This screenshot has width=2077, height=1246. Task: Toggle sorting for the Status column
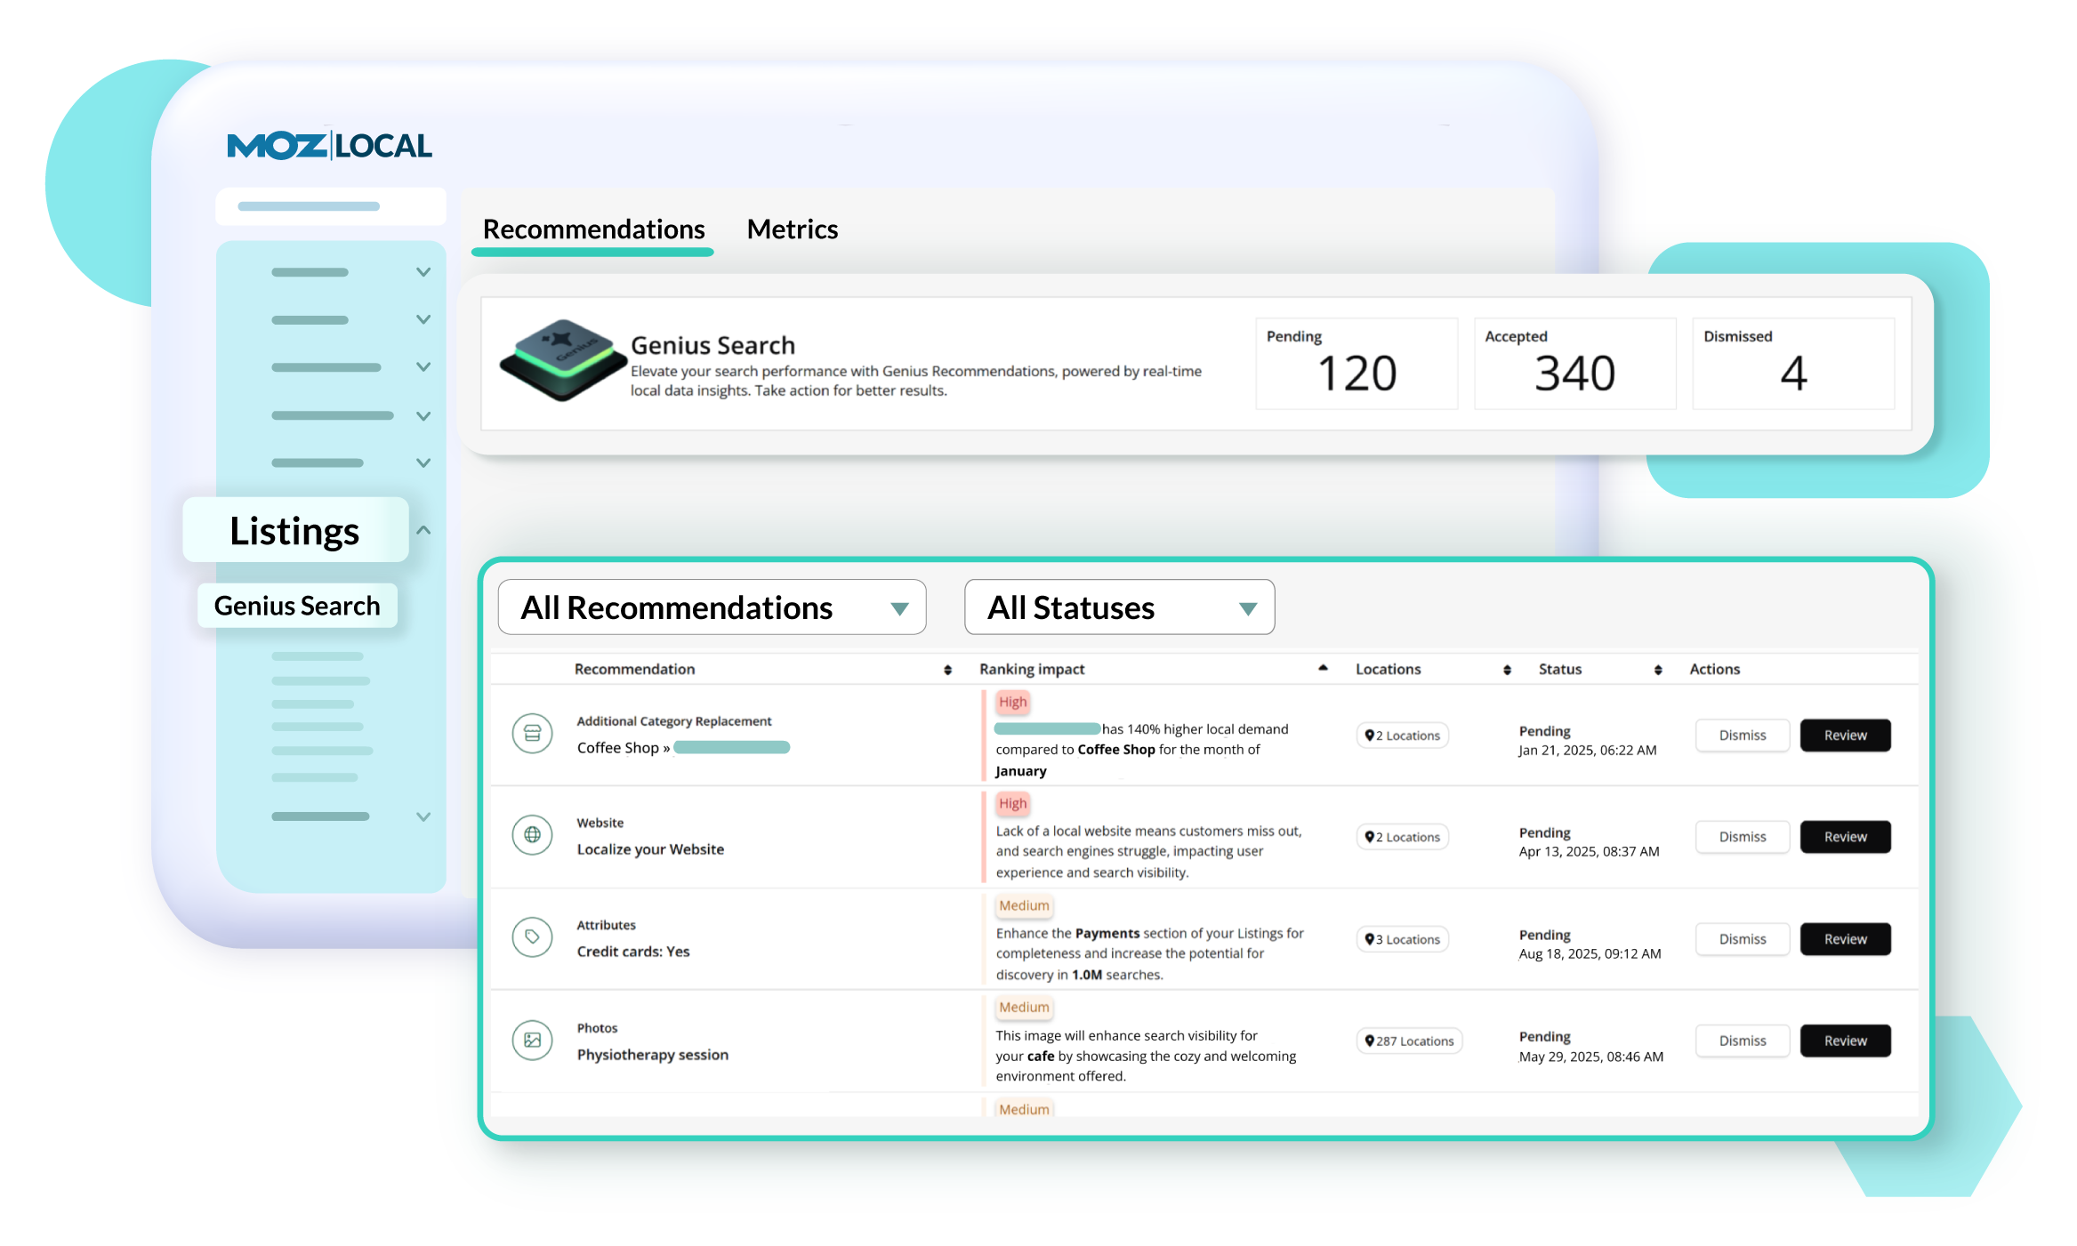pyautogui.click(x=1657, y=668)
